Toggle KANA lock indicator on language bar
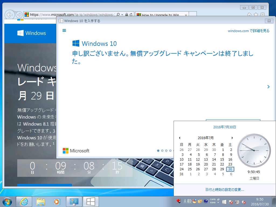 [x=213, y=203]
